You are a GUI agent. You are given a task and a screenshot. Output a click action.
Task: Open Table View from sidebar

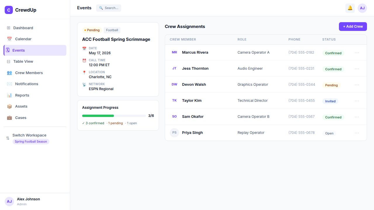35,62
